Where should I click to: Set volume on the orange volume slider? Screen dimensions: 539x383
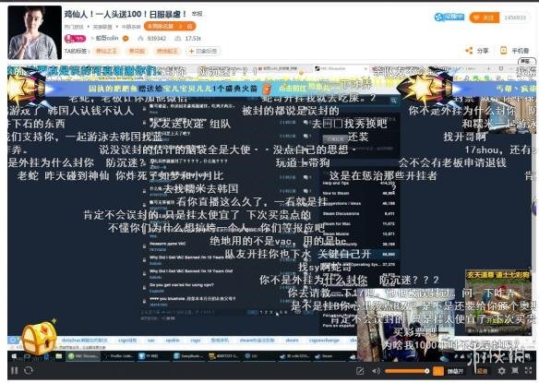coord(407,371)
